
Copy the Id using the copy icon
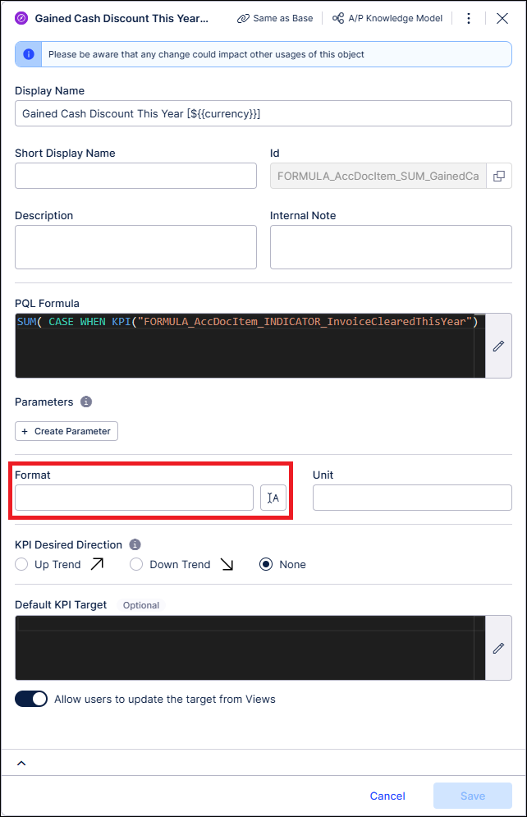(x=499, y=176)
